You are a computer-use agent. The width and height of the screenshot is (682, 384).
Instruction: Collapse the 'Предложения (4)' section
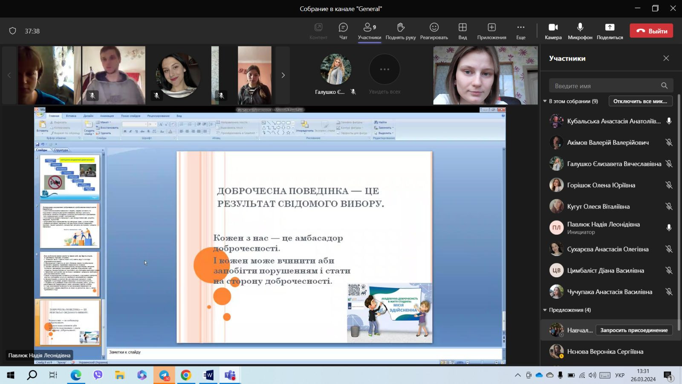[545, 310]
